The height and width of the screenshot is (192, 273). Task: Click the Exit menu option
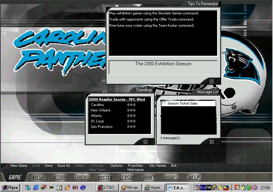coord(174,166)
